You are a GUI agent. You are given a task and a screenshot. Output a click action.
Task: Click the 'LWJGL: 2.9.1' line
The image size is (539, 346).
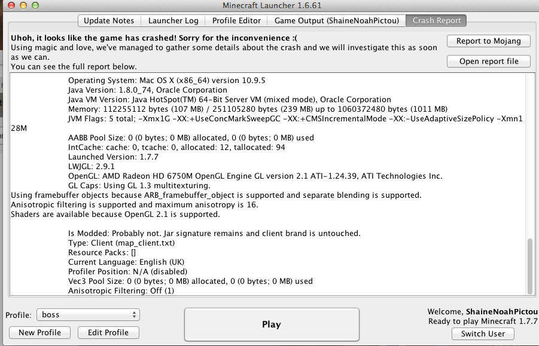92,167
